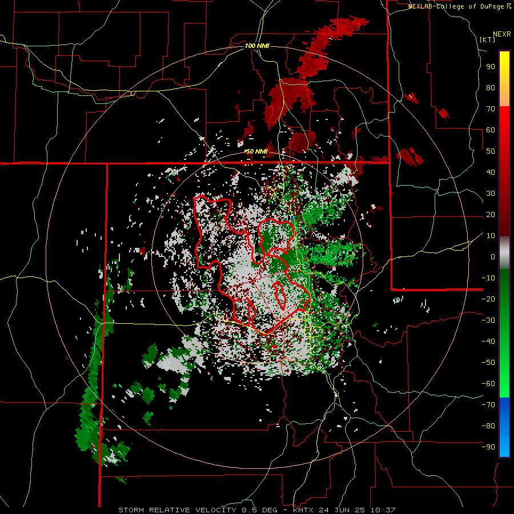Select the 40 value on velocity scale
514x514 pixels.
coord(491,172)
